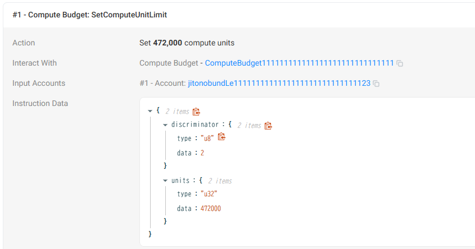Click the "Interact With" label
This screenshot has width=475, height=249.
coord(34,63)
